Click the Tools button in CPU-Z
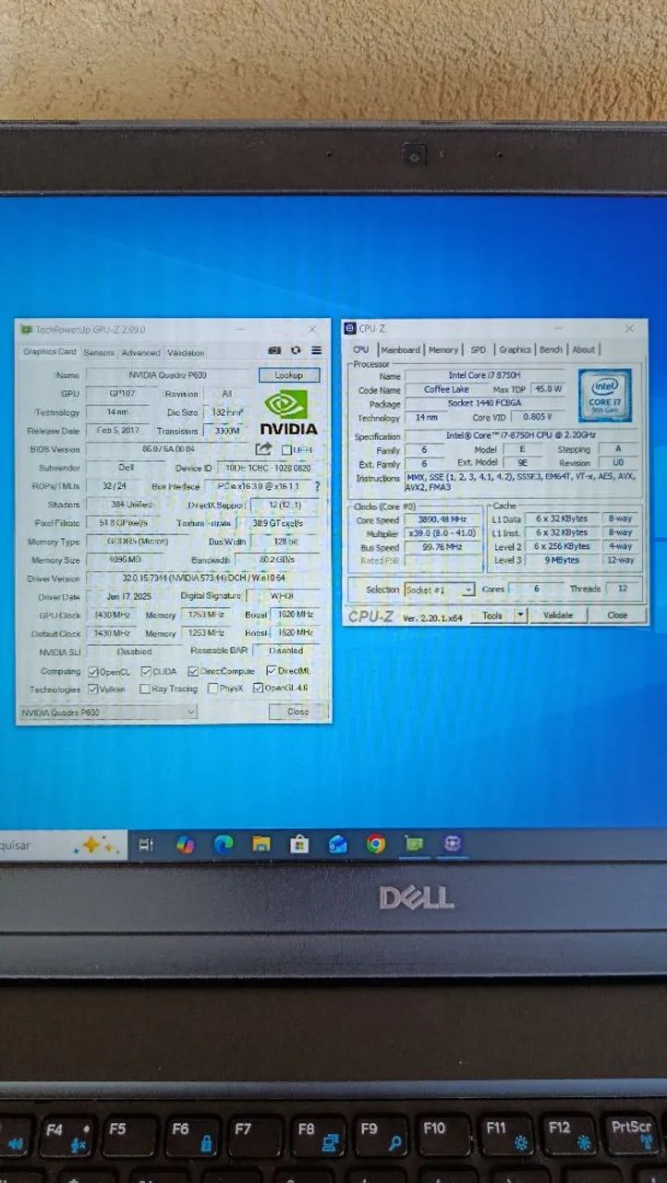 [492, 615]
